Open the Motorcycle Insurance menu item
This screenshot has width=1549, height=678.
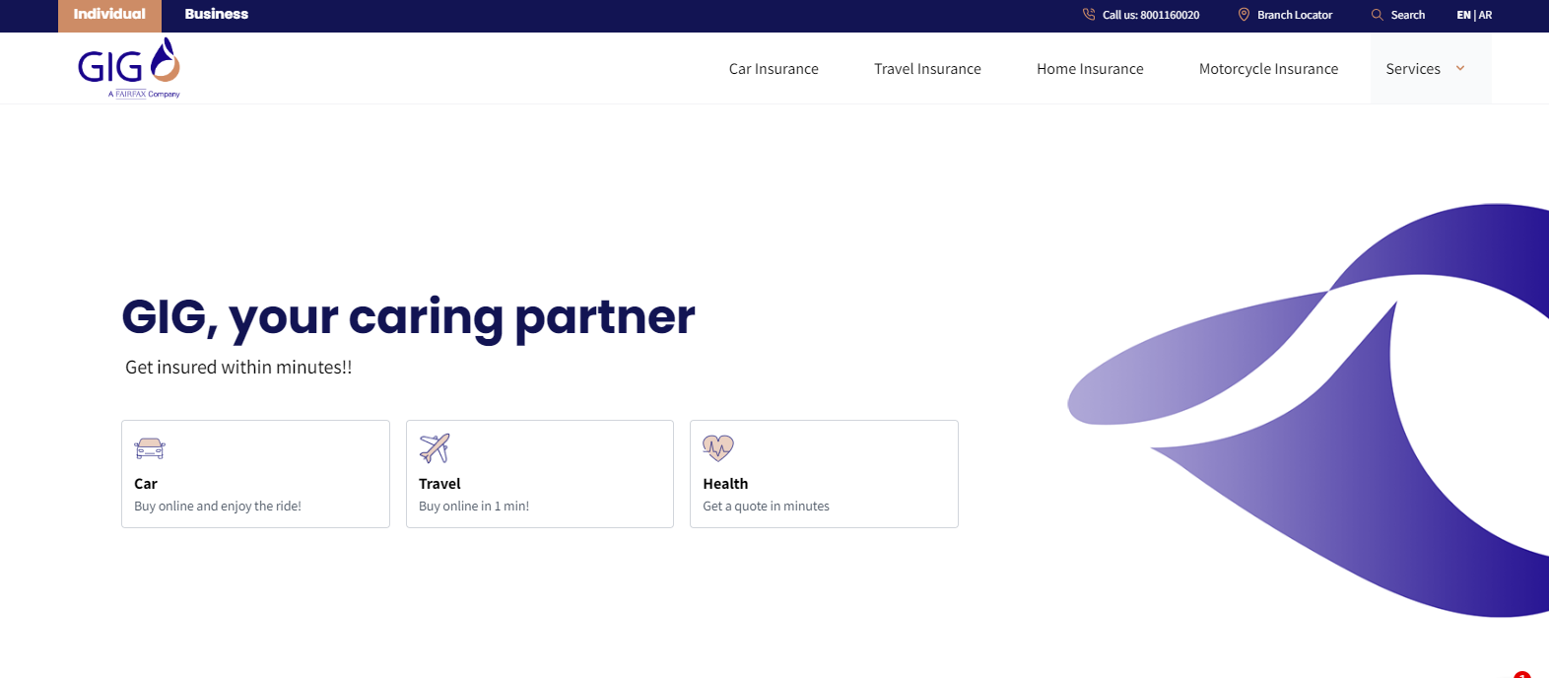[1268, 69]
